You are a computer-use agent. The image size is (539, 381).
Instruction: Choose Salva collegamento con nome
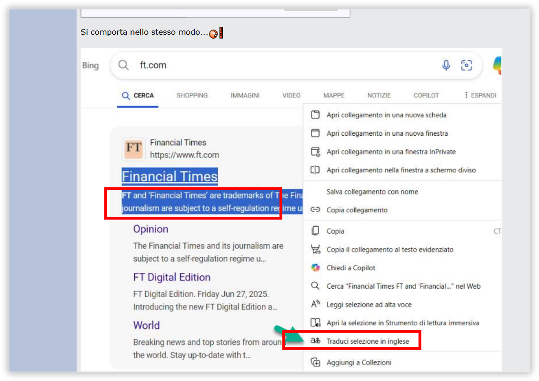[402, 191]
